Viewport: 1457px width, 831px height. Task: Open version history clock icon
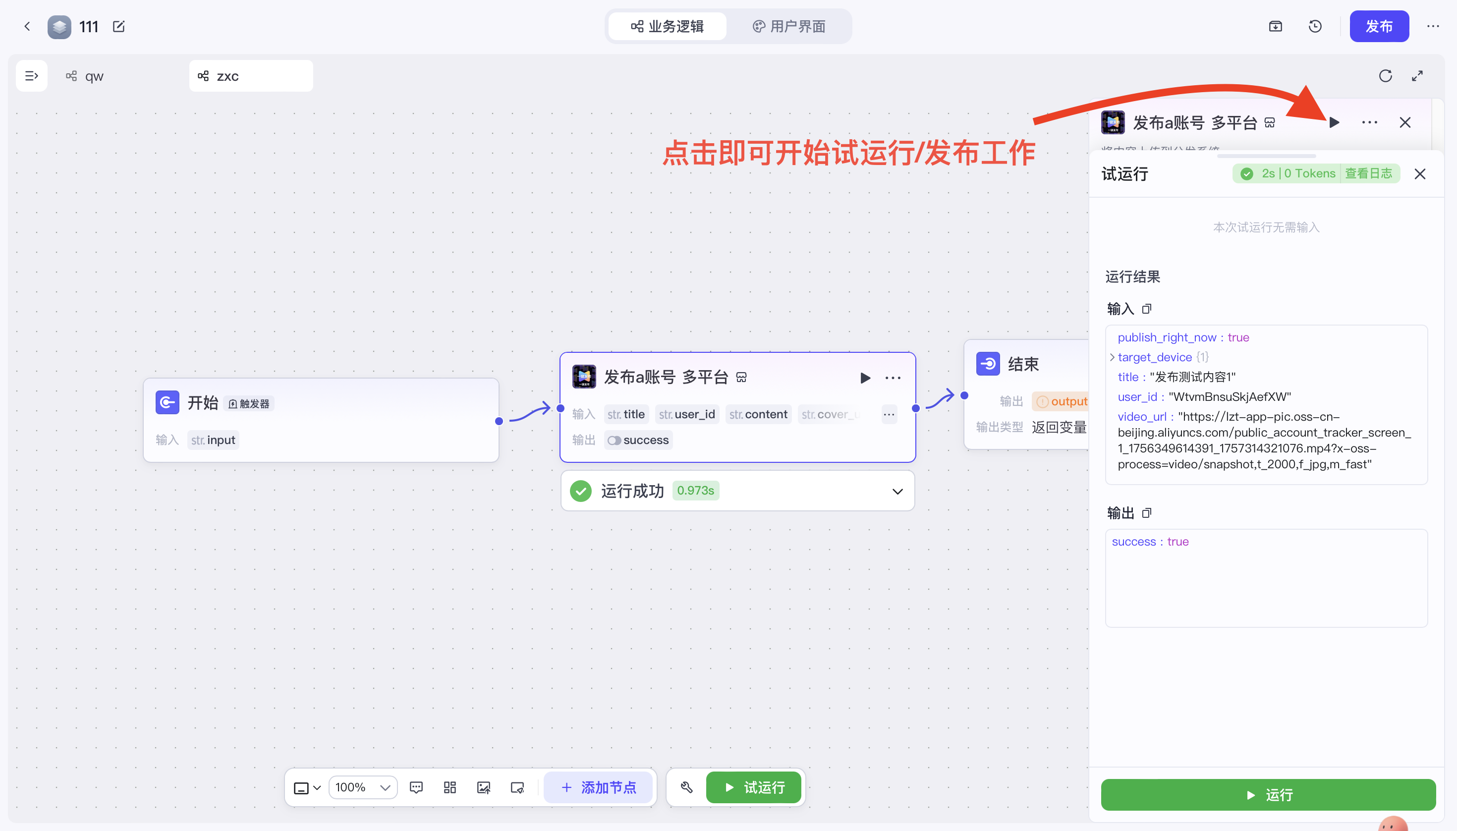coord(1315,26)
